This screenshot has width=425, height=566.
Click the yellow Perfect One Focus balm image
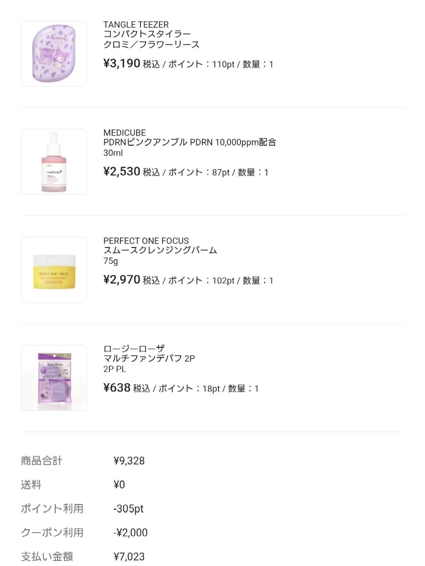tap(54, 270)
